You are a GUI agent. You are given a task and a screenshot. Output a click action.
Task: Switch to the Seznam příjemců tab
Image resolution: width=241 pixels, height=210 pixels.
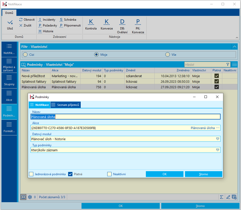(66, 105)
